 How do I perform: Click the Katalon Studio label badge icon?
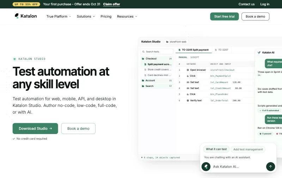click(14, 59)
